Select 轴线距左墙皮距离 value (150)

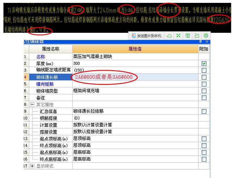click(x=79, y=70)
